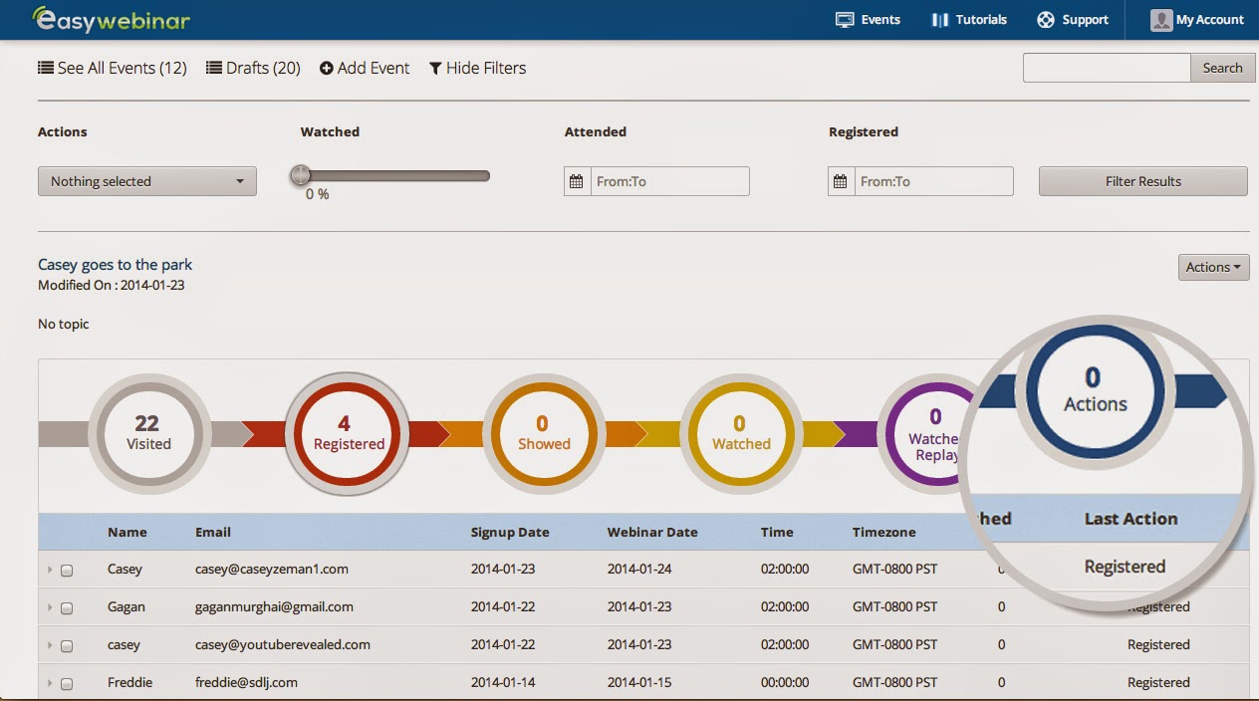
Task: Click the 00:00:00 time cell in Freddie row
Action: pos(785,682)
